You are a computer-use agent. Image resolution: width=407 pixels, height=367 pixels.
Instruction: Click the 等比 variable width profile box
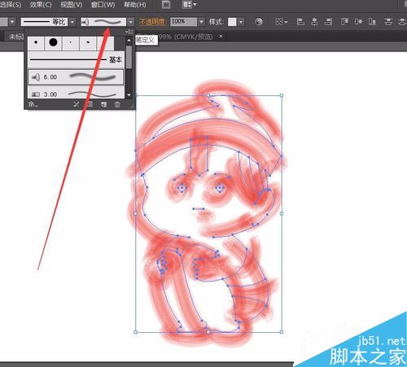point(44,21)
